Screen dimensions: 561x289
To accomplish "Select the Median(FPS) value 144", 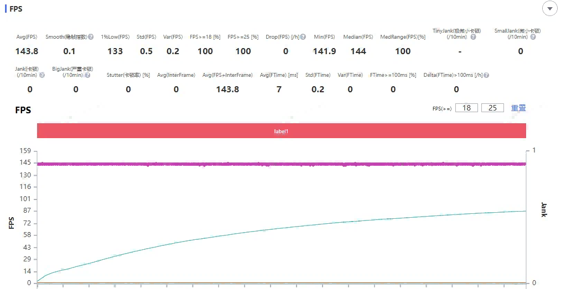I will (x=358, y=51).
